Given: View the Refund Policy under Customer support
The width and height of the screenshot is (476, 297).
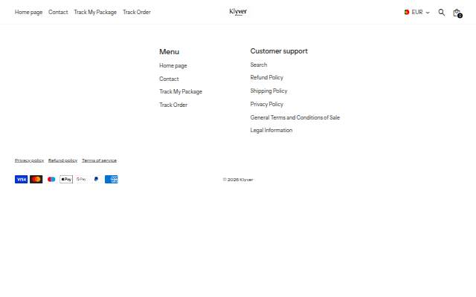Looking at the screenshot, I should tap(266, 77).
